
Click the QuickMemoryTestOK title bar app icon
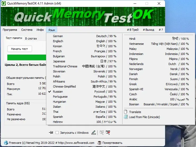(4, 3)
